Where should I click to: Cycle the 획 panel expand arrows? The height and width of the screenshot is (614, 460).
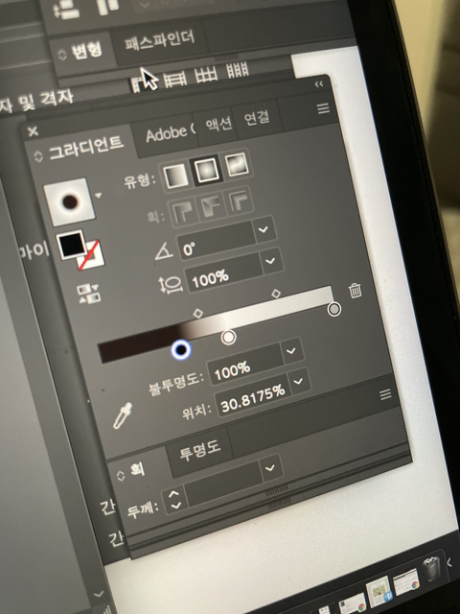point(121,476)
